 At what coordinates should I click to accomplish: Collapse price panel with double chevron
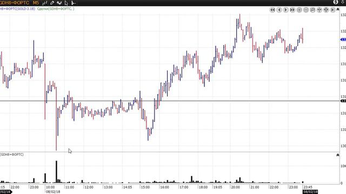(x=338, y=9)
